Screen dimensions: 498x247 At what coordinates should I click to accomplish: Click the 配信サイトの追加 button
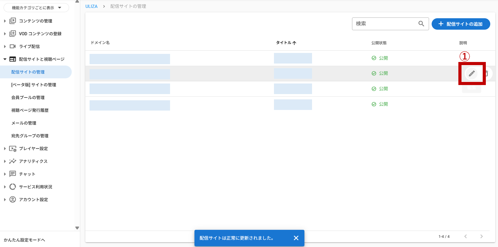[x=461, y=24]
